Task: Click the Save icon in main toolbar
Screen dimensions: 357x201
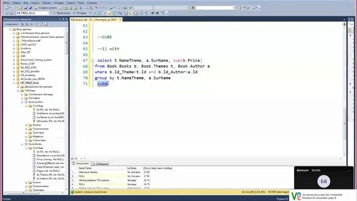Action: pyautogui.click(x=26, y=8)
